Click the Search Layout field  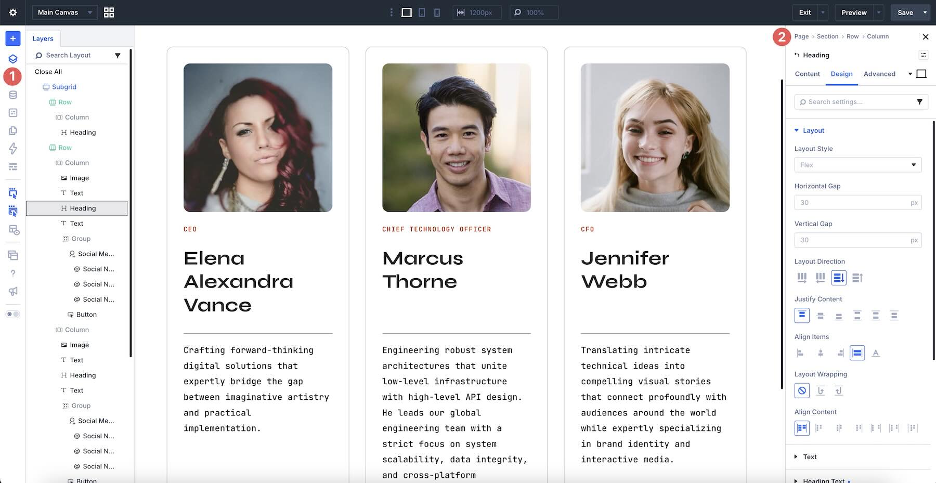[73, 56]
